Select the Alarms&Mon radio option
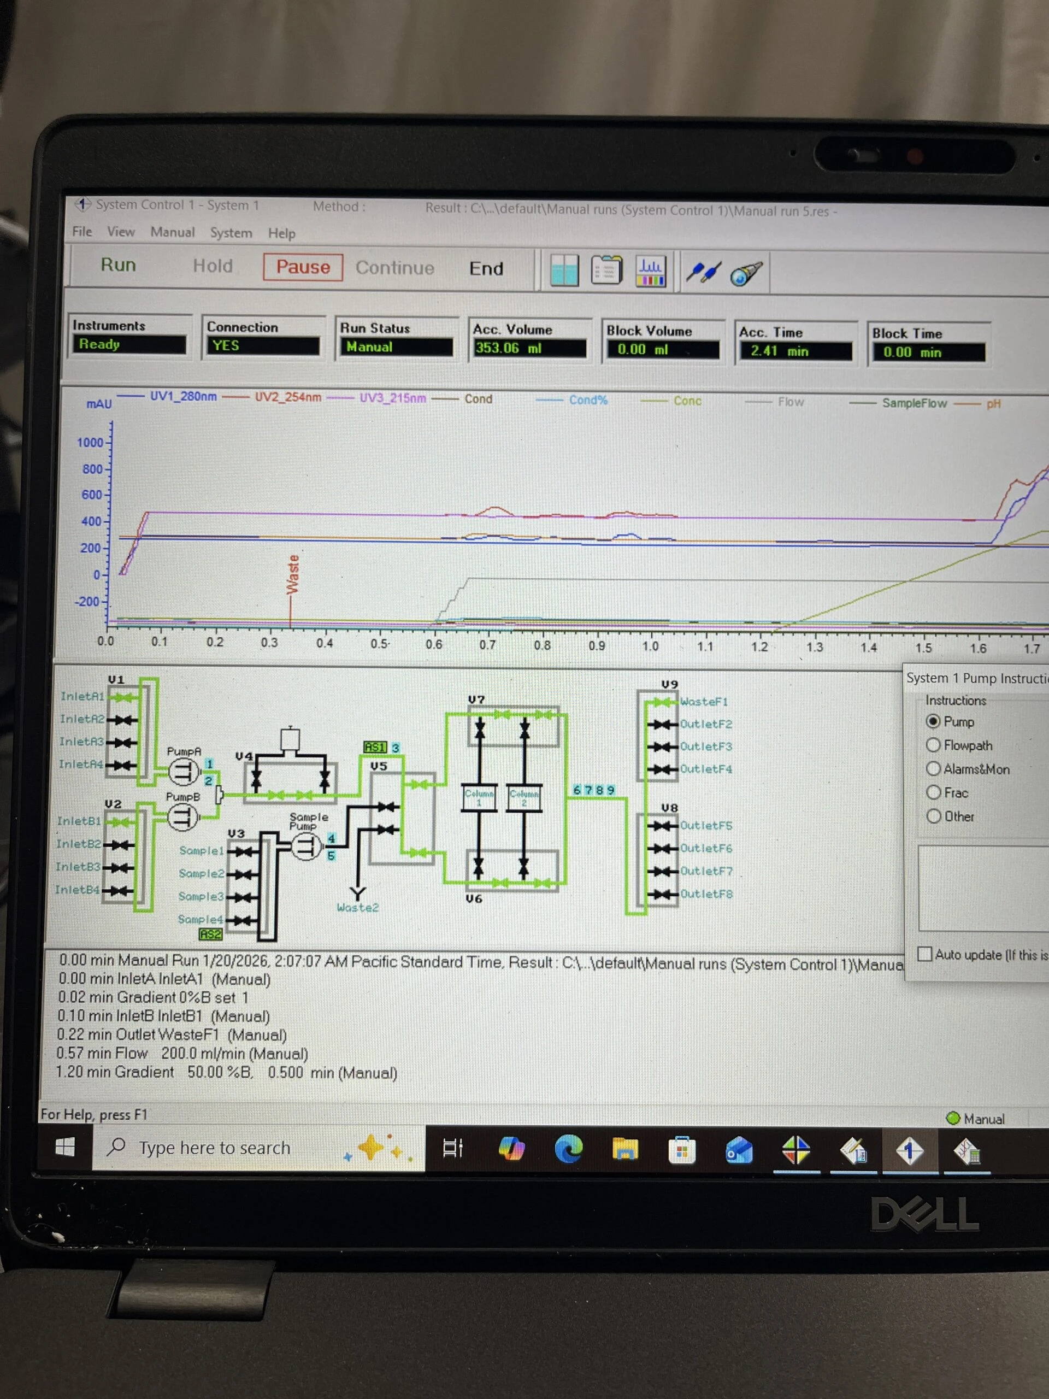 933,768
